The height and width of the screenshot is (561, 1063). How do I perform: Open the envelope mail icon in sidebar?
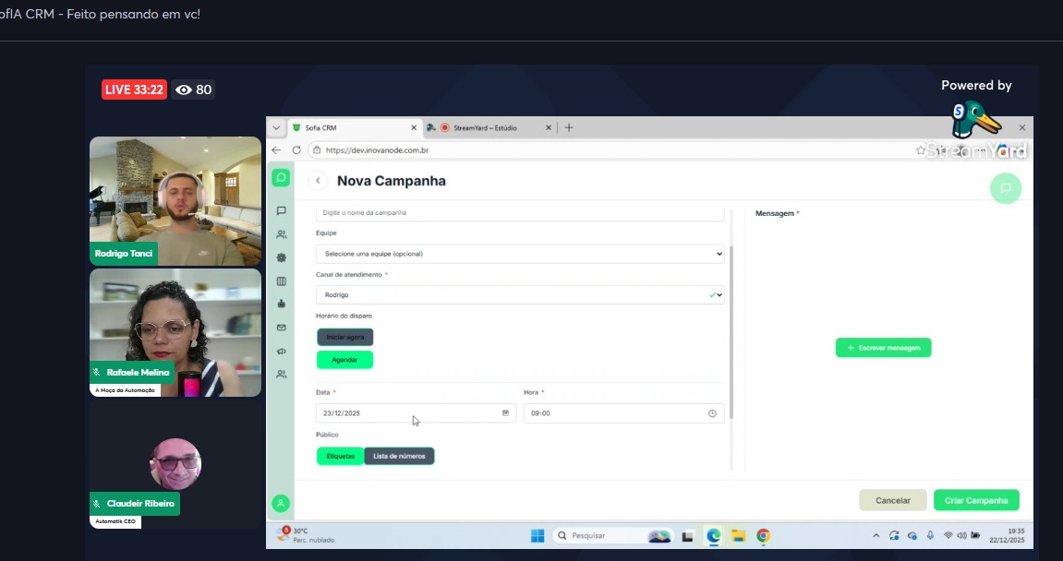(281, 328)
